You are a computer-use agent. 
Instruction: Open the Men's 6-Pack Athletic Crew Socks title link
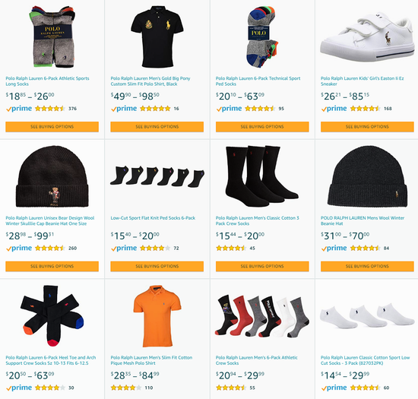(256, 360)
